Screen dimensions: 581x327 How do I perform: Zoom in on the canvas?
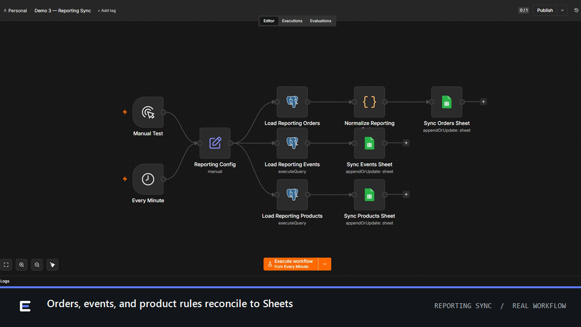click(21, 265)
